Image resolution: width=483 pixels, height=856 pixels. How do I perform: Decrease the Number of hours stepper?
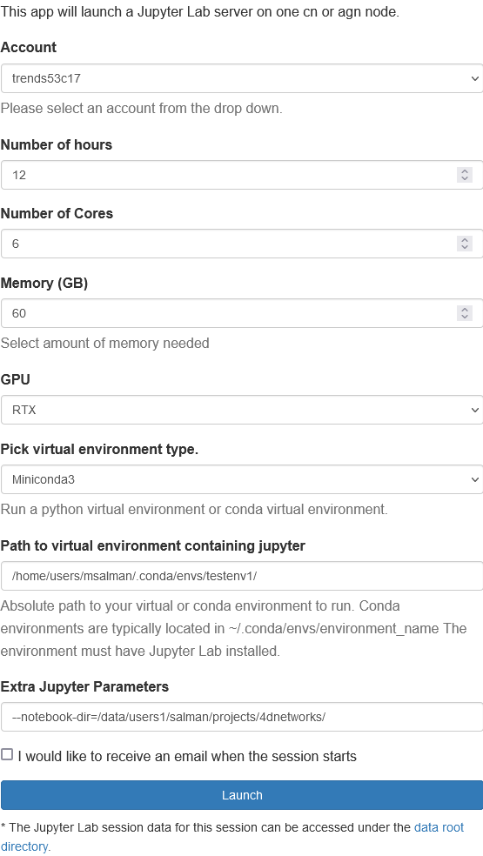[x=465, y=178]
